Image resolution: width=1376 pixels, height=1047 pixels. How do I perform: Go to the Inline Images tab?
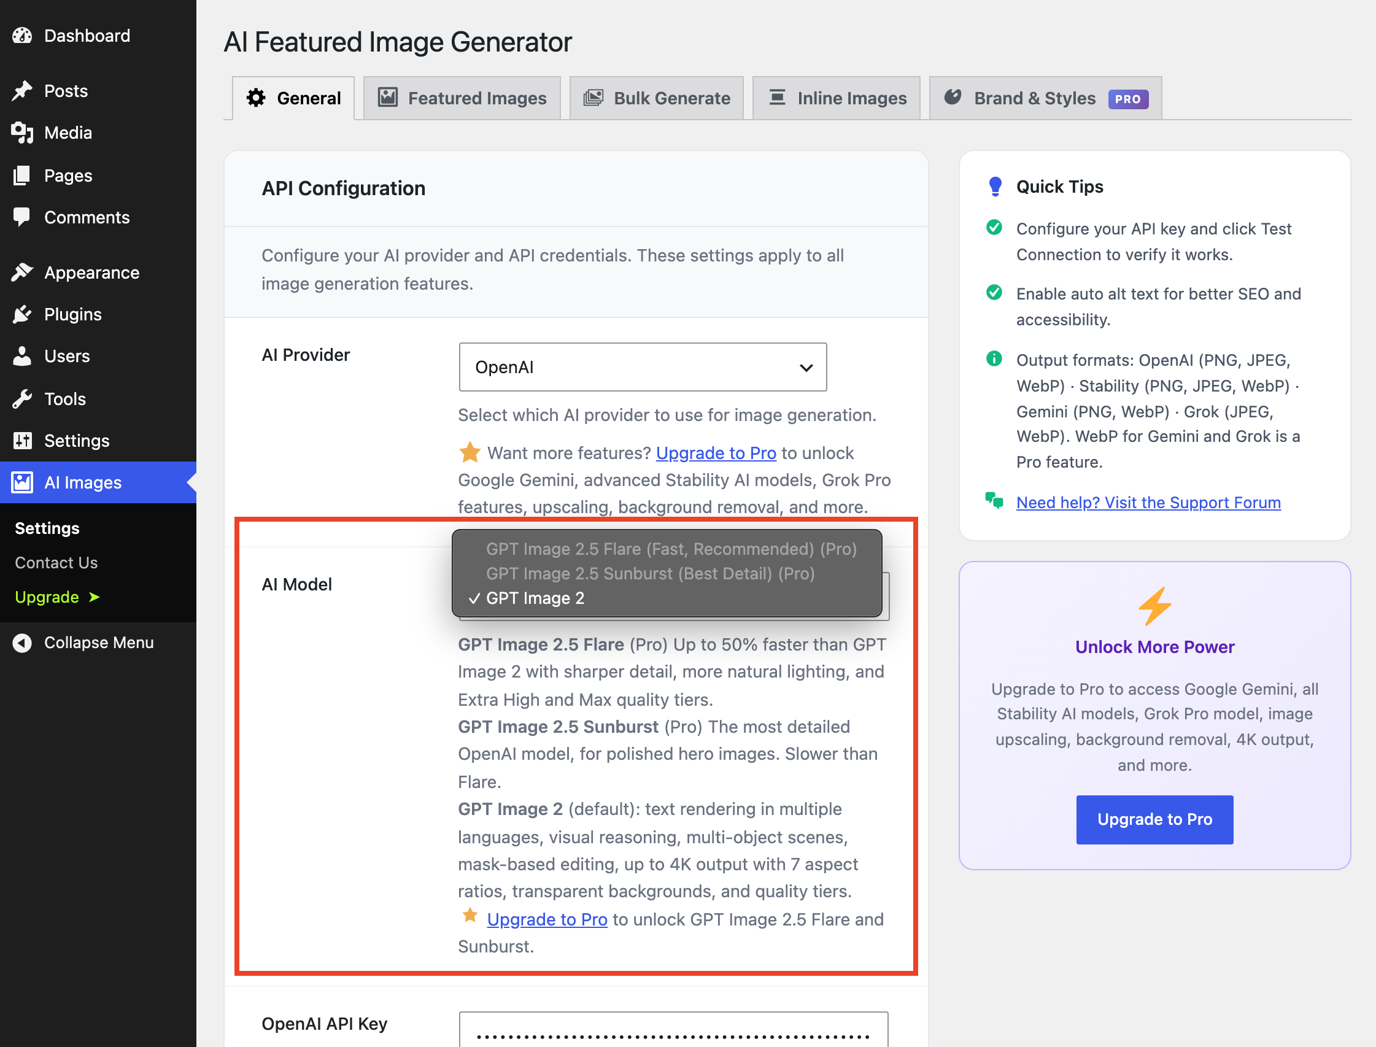[837, 98]
